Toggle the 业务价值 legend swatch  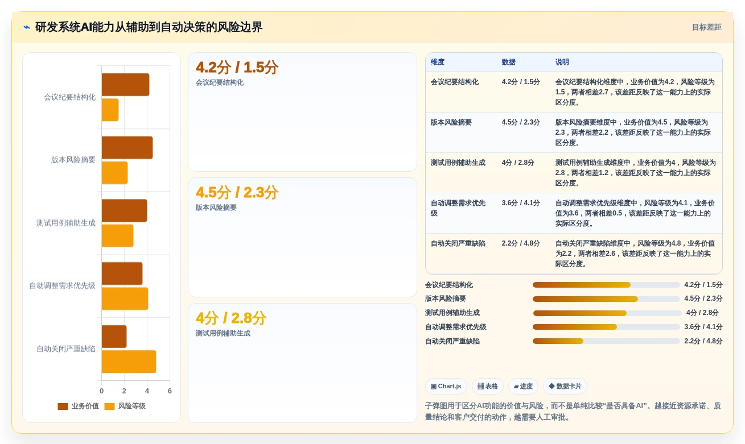click(63, 406)
